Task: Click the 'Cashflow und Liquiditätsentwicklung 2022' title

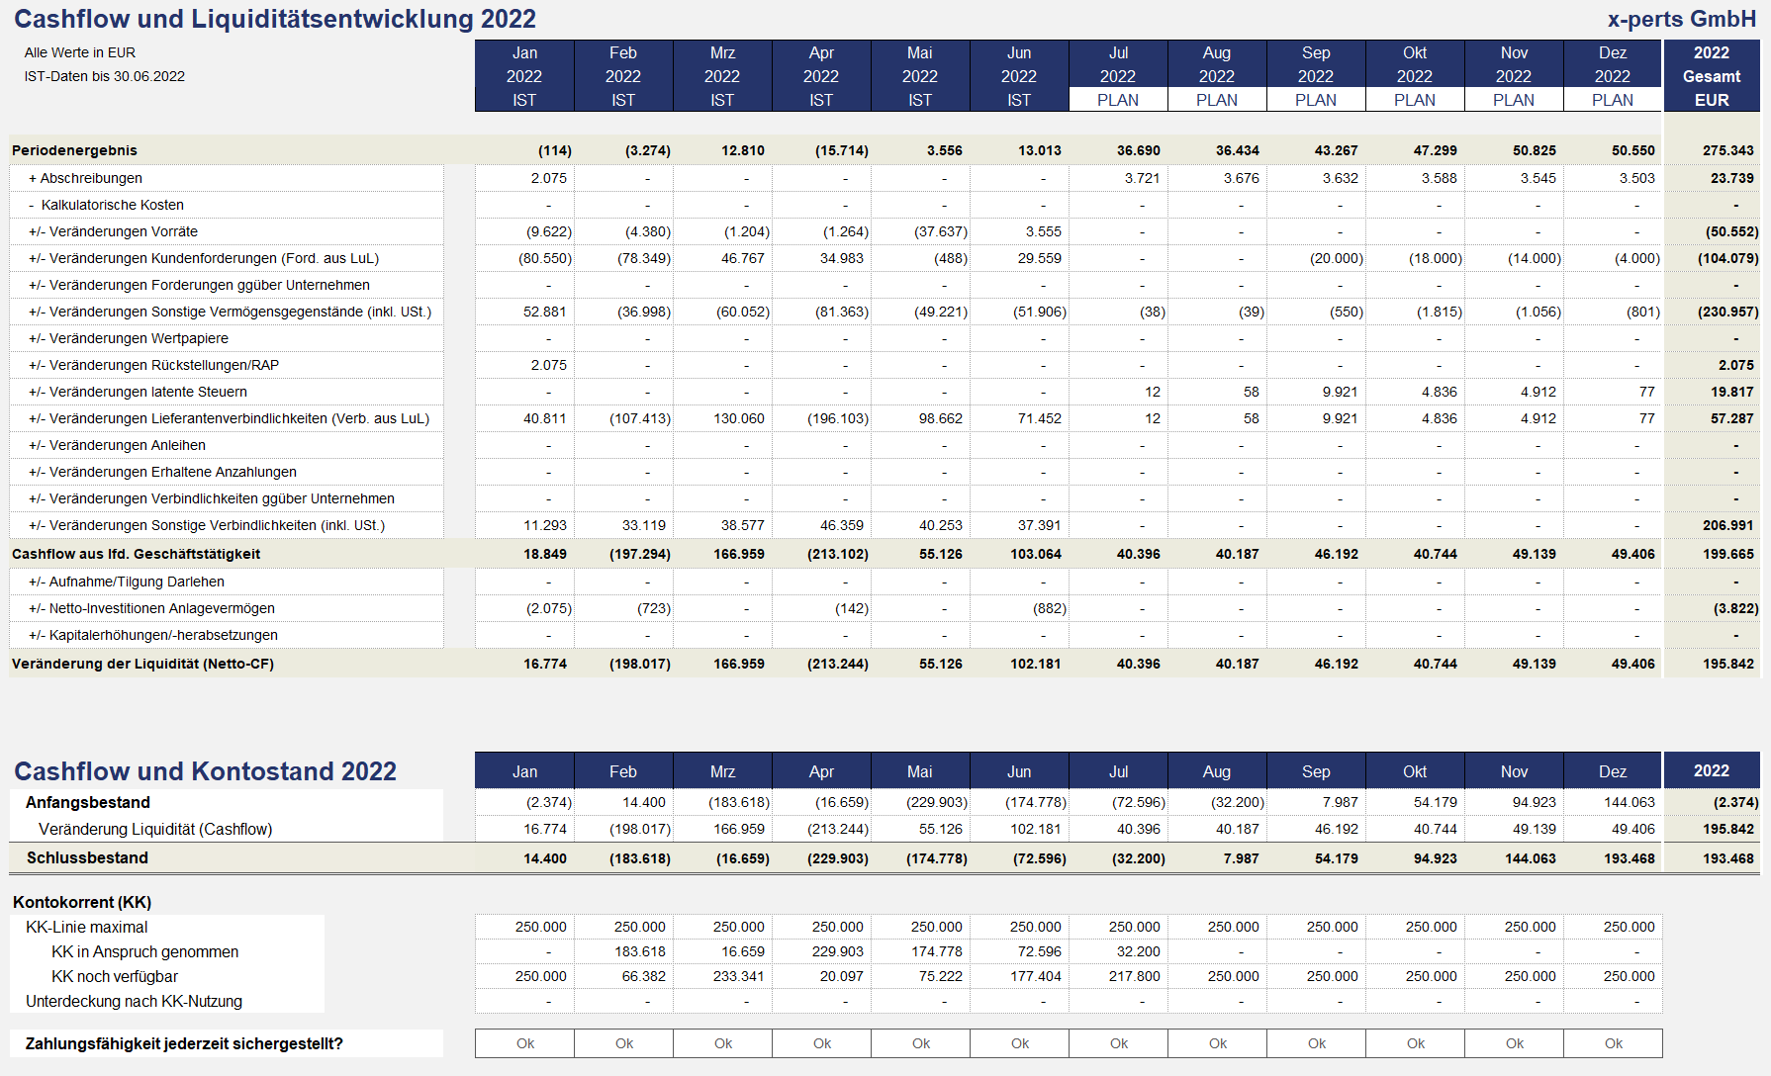Action: 275,19
